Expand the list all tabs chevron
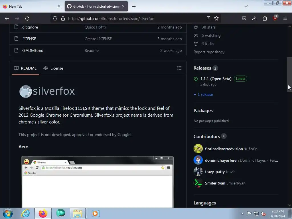The height and width of the screenshot is (219, 292). pos(246,6)
